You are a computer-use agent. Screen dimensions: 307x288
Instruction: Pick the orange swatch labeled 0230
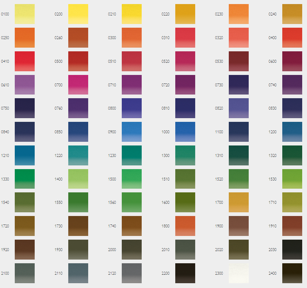pos(239,14)
